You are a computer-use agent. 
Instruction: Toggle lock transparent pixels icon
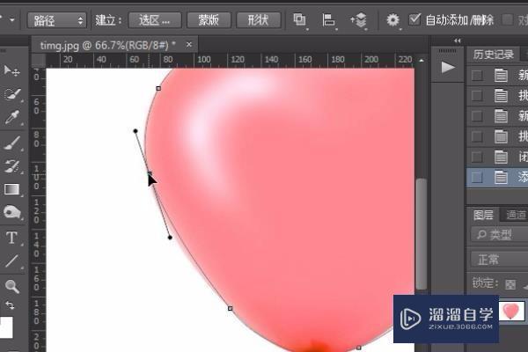510,284
